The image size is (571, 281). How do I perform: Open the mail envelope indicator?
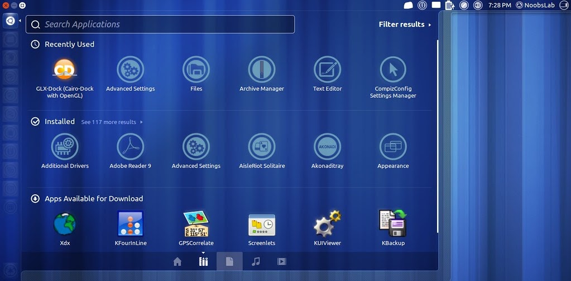[436, 5]
